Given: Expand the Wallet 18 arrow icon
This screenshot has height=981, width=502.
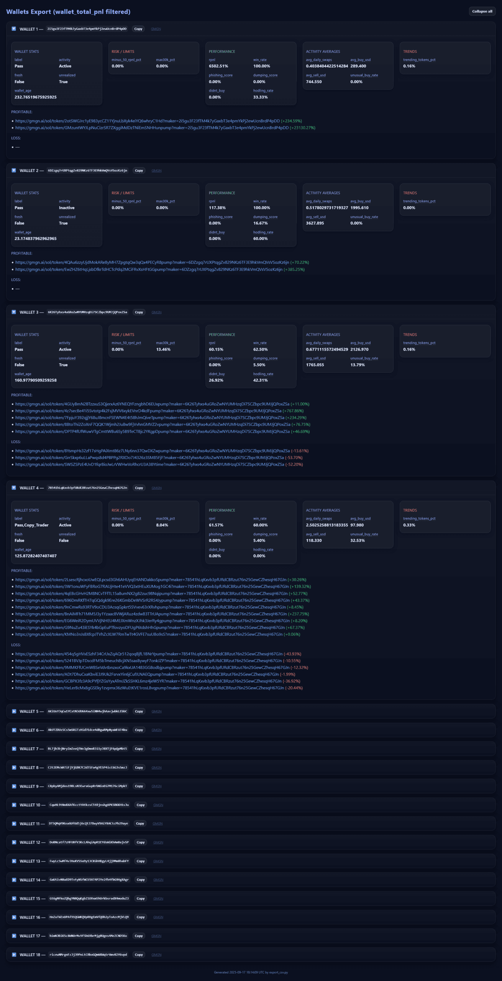Looking at the screenshot, I should [14, 955].
